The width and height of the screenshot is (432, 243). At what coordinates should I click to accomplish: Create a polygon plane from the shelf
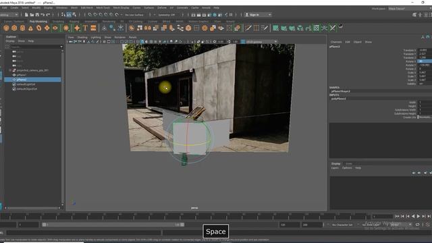[x=47, y=28]
